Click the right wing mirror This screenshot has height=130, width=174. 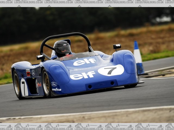pyautogui.click(x=117, y=46)
